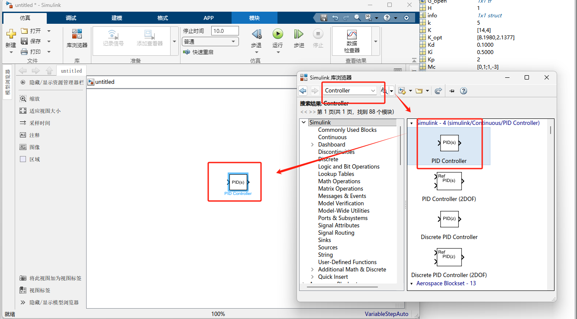Click the 区域 area icon in palette
This screenshot has width=577, height=319.
23,159
